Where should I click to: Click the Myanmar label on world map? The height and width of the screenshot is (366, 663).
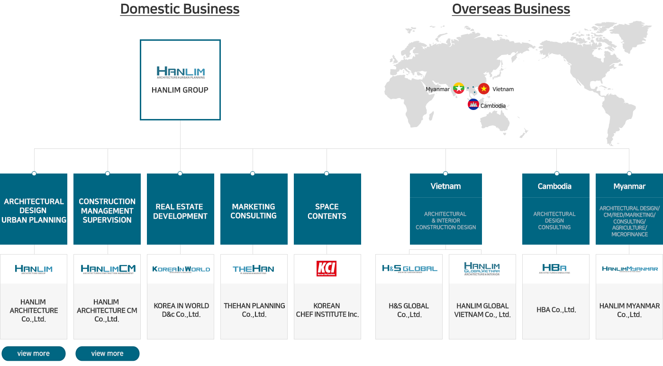pyautogui.click(x=437, y=89)
